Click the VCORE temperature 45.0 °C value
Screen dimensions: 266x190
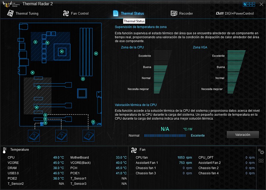pos(59,163)
